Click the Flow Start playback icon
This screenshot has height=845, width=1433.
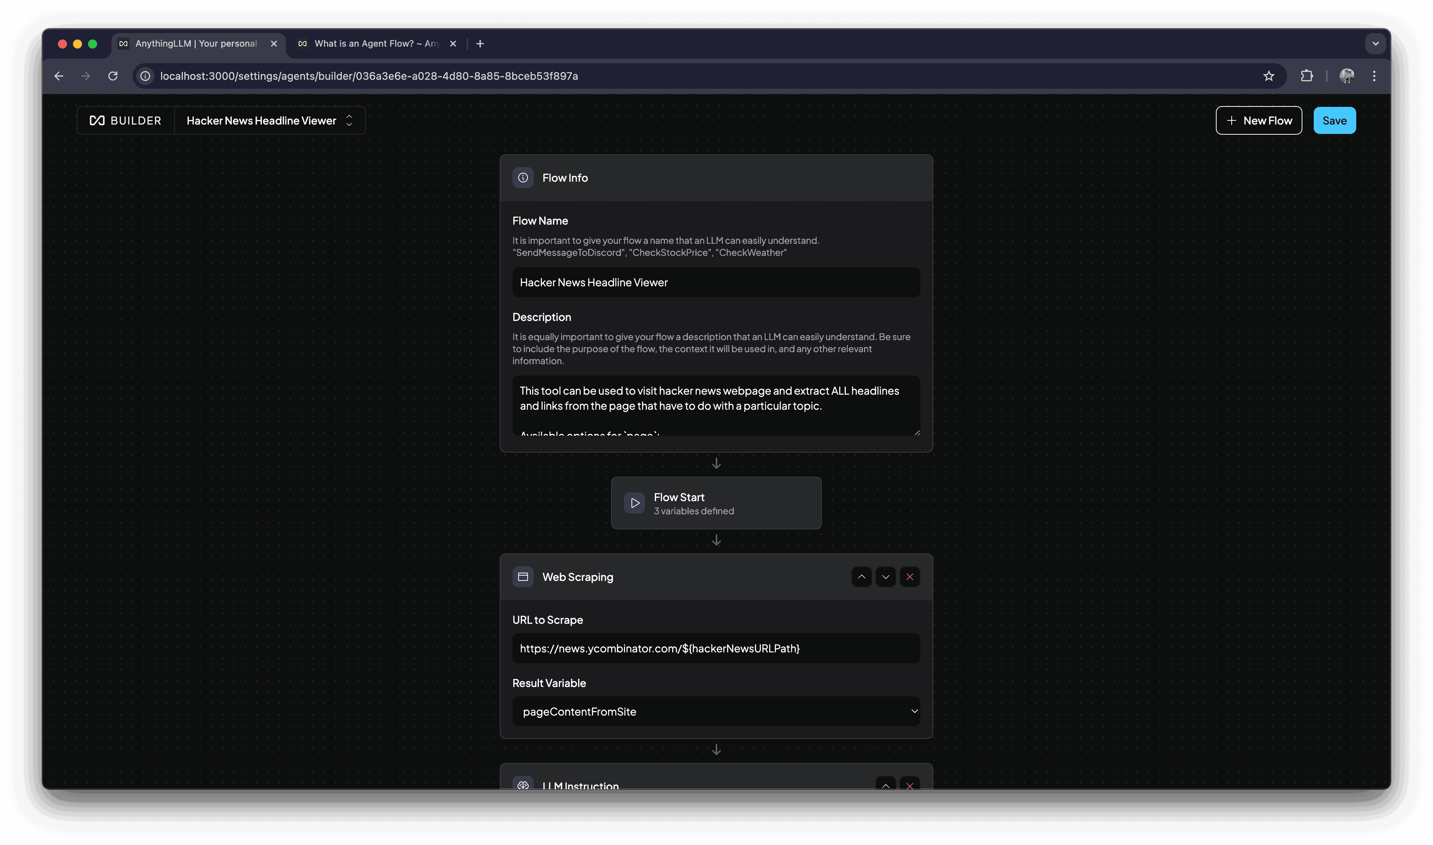pyautogui.click(x=634, y=503)
